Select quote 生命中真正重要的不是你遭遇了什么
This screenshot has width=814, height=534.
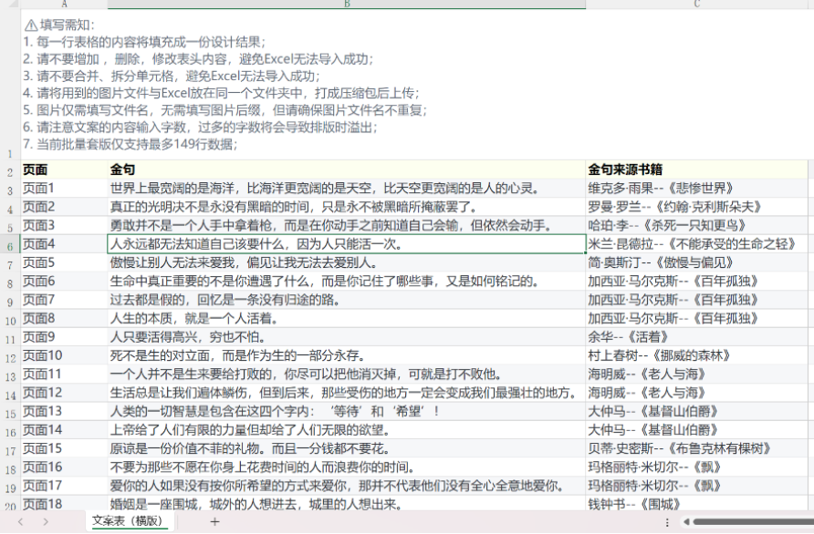pyautogui.click(x=347, y=282)
